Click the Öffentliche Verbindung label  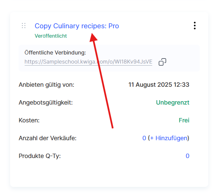tap(55, 52)
